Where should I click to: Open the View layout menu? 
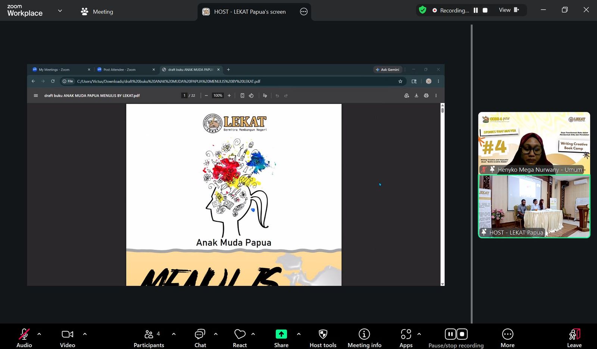(509, 10)
